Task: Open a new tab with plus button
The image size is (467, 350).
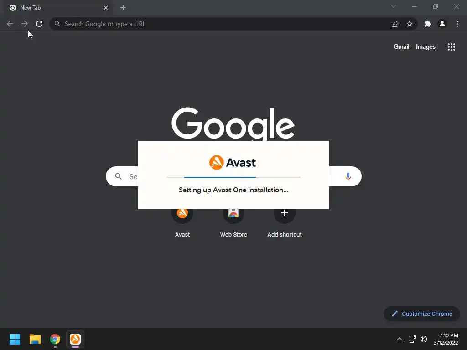Action: [x=123, y=8]
